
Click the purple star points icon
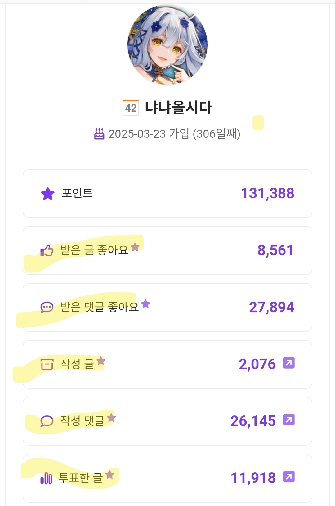point(48,193)
